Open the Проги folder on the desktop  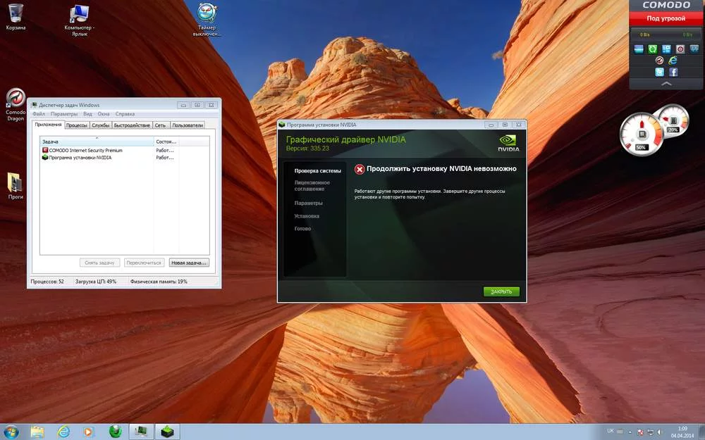coord(15,187)
